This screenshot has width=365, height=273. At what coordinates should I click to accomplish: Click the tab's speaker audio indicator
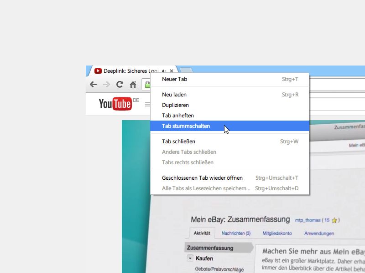(164, 71)
